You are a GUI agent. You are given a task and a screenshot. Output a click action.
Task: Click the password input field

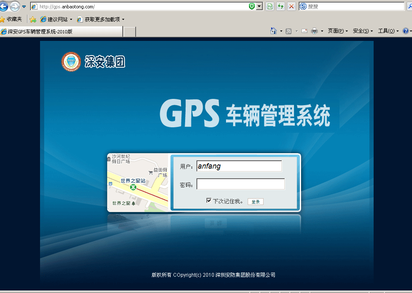pyautogui.click(x=241, y=184)
